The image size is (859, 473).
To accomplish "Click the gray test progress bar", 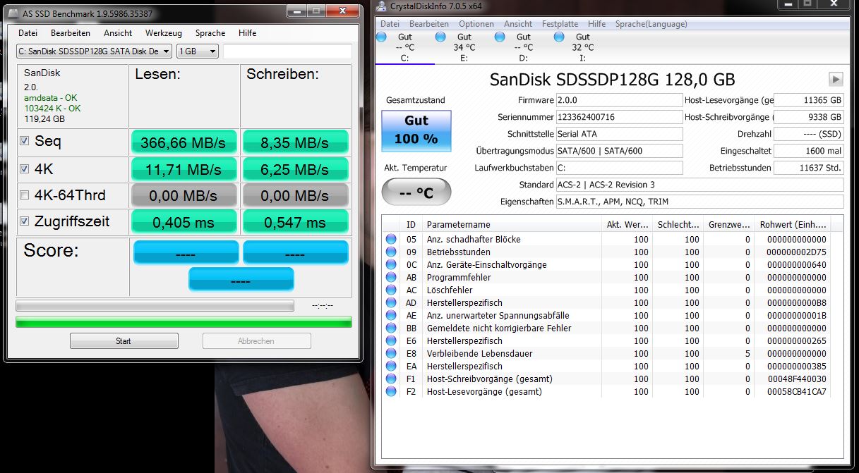I will coord(155,305).
